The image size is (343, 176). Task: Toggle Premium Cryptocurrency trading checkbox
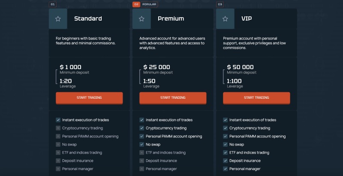point(142,128)
